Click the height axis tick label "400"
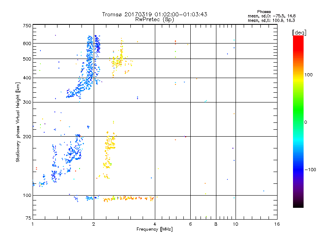 [27, 78]
